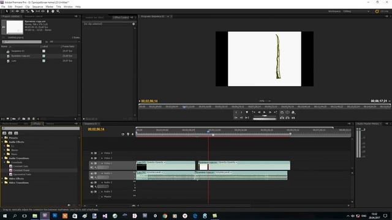The height and width of the screenshot is (220, 392).
Task: Play the sequence in Program monitor
Action: [x=264, y=112]
